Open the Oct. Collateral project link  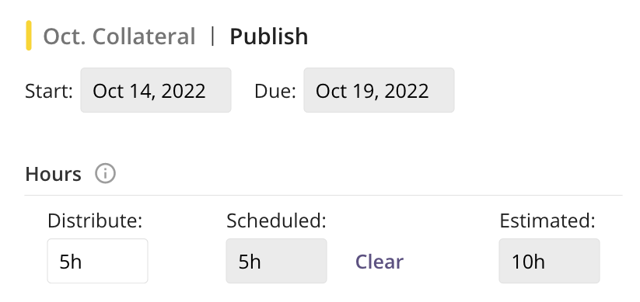point(119,36)
